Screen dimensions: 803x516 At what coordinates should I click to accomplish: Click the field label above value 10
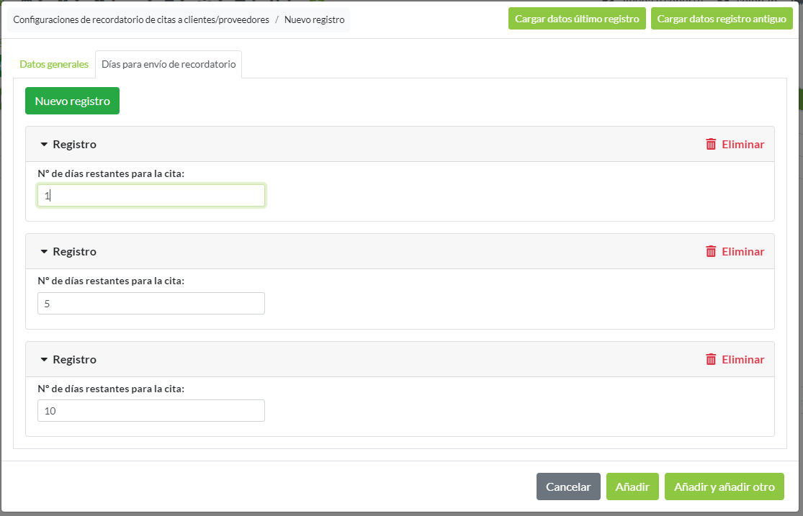(x=111, y=389)
